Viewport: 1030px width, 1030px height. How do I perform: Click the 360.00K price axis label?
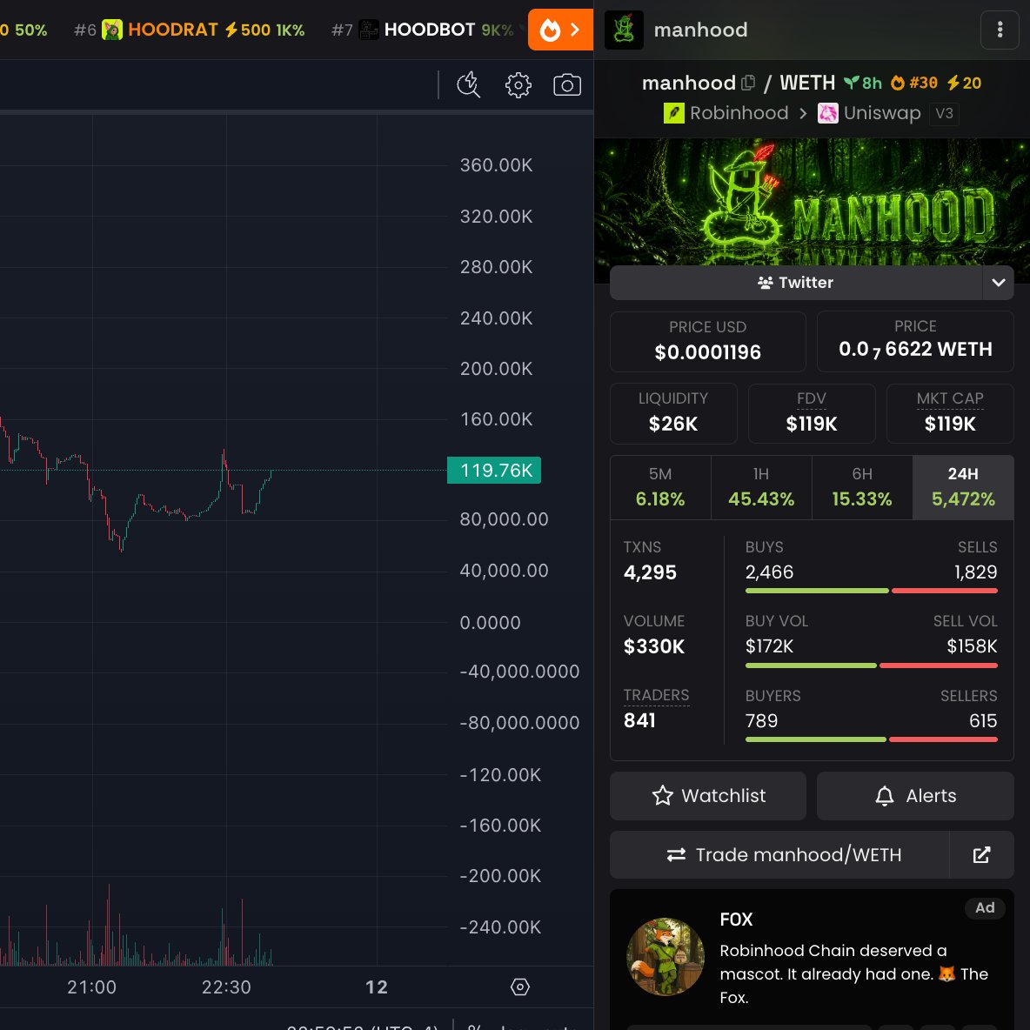click(496, 165)
